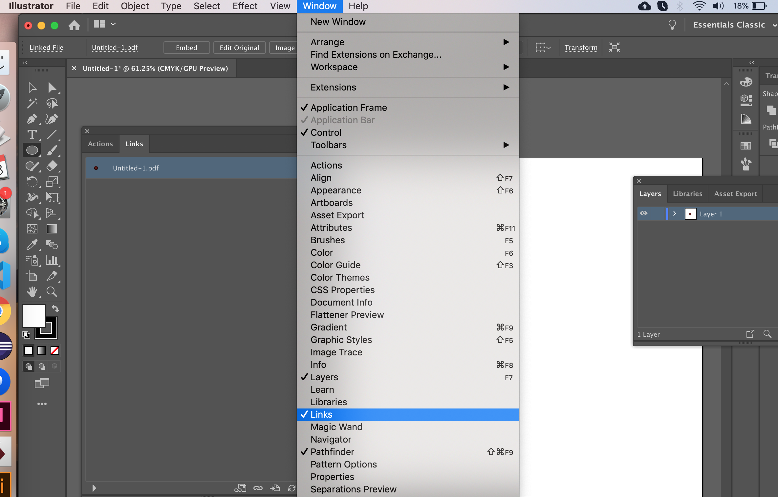Select the Untitled-1.pdf entry in Links panel
This screenshot has width=778, height=497.
click(136, 168)
